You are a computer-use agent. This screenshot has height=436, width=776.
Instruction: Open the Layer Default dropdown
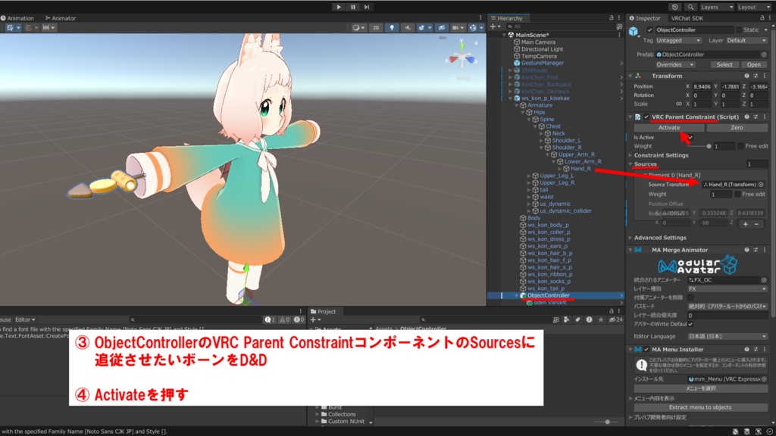pyautogui.click(x=747, y=40)
